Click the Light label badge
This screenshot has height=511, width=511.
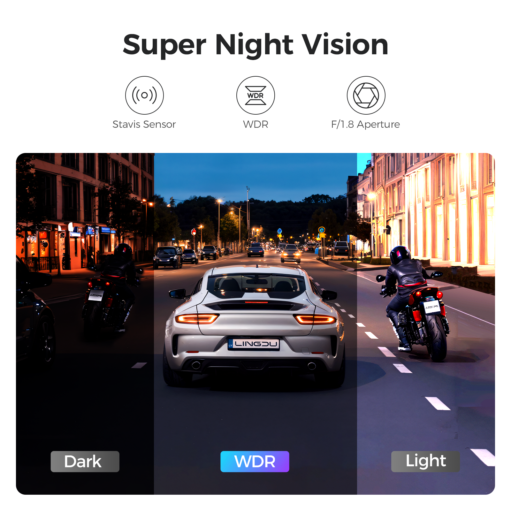point(426,461)
